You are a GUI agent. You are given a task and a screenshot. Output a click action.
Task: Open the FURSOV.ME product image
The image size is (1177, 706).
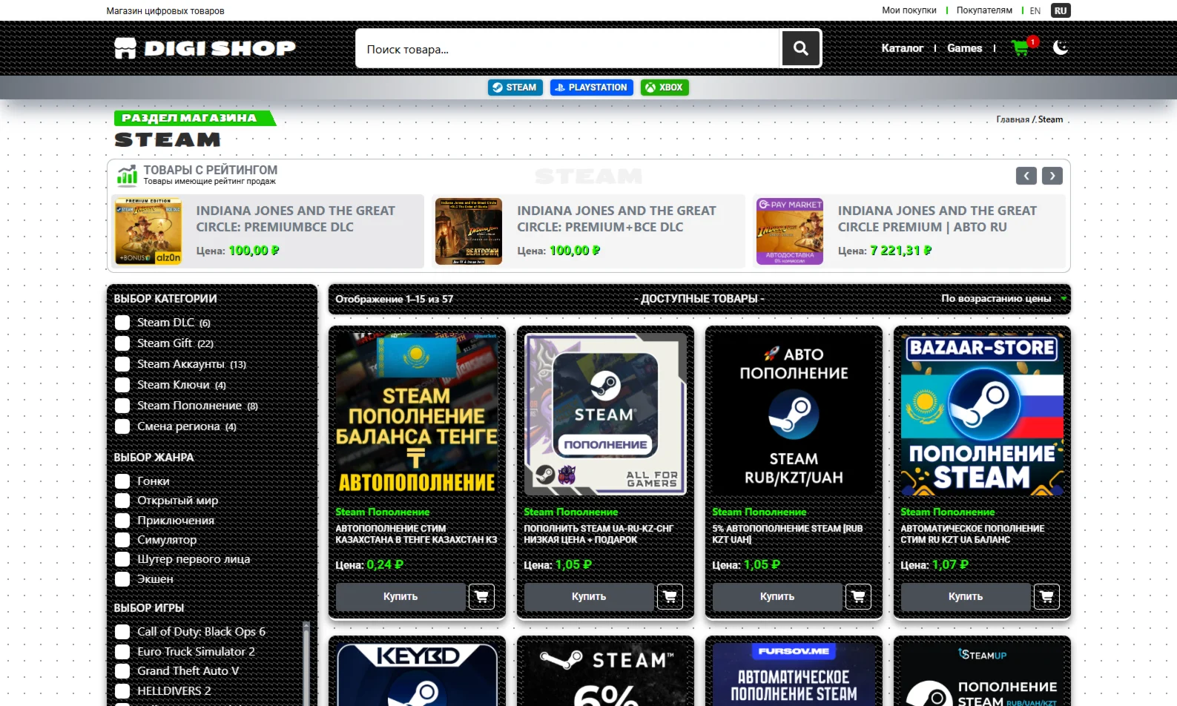tap(794, 674)
